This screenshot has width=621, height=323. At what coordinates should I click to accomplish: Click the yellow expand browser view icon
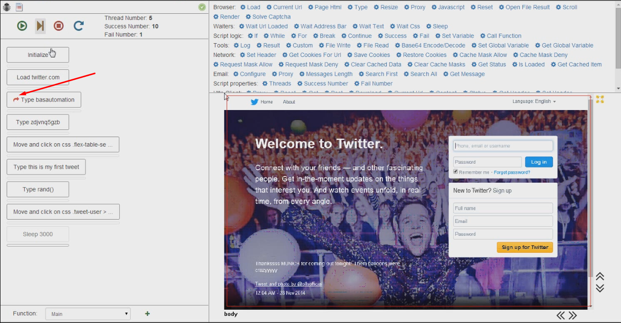coord(600,99)
